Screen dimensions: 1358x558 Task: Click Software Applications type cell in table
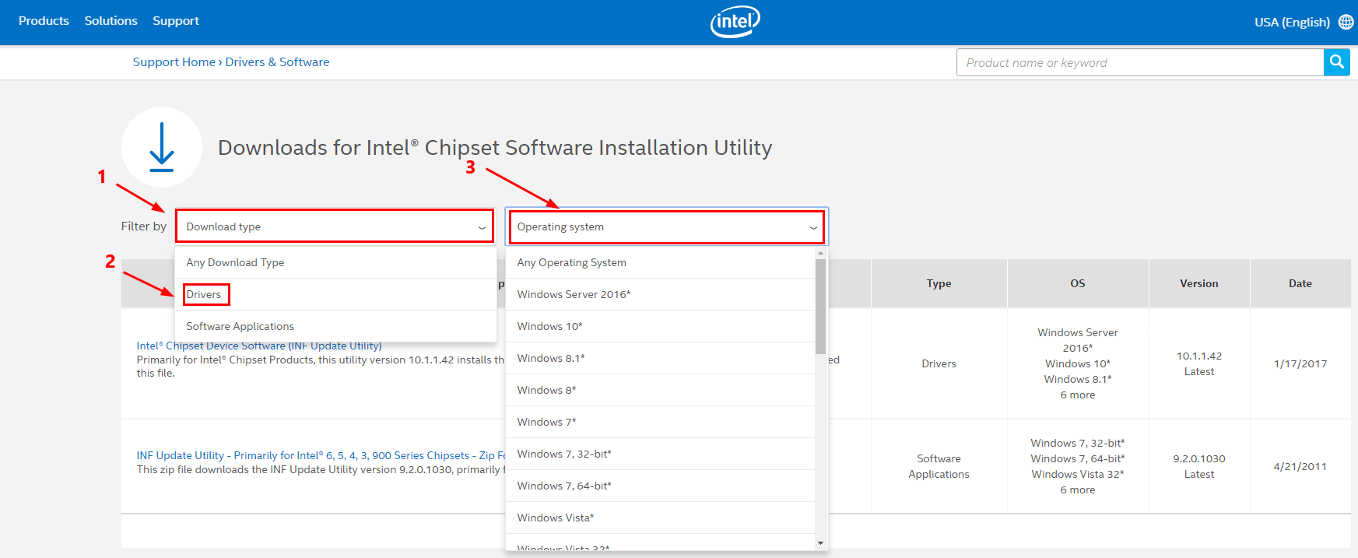point(939,466)
